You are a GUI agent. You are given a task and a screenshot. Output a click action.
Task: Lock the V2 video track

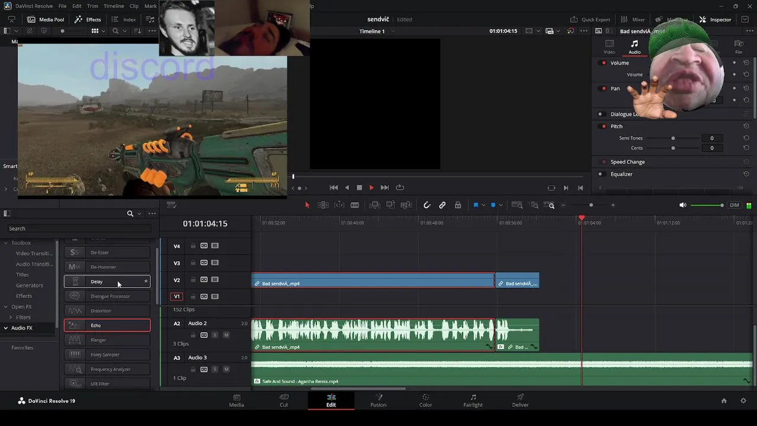193,280
